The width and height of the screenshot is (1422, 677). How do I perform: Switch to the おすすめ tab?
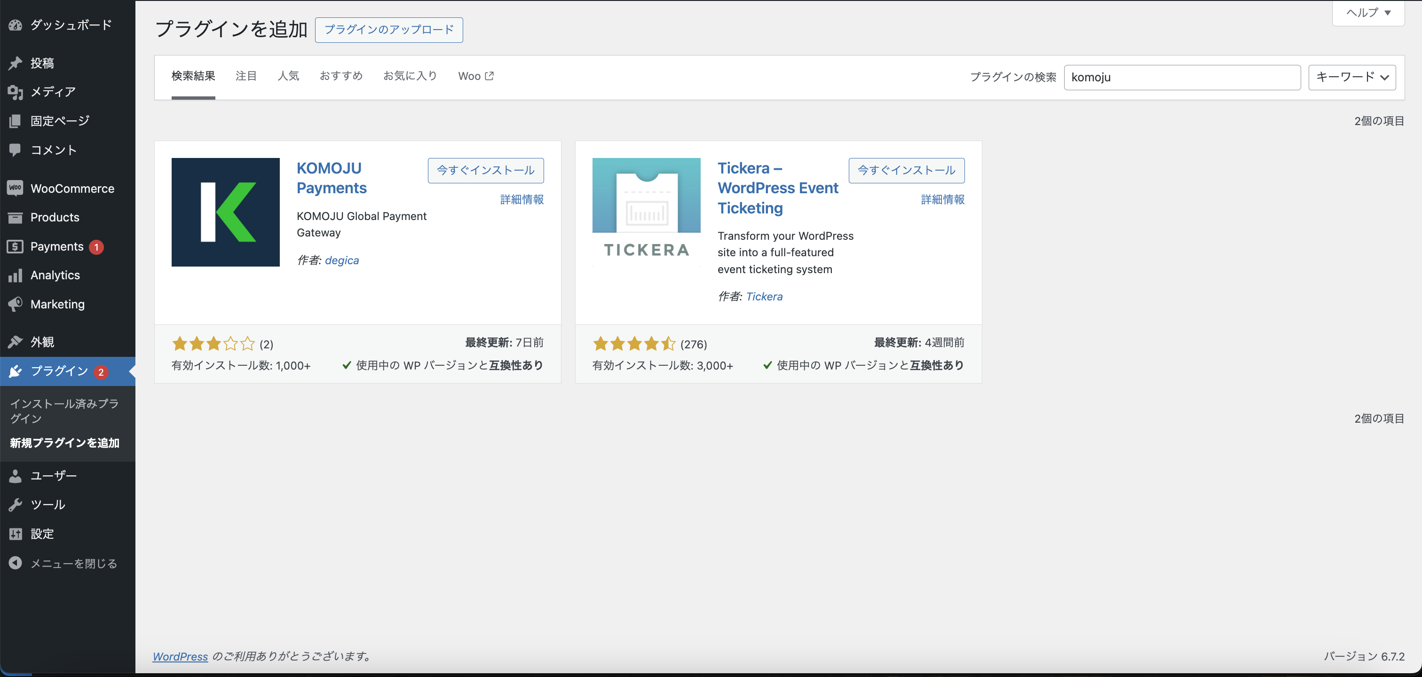click(x=341, y=76)
